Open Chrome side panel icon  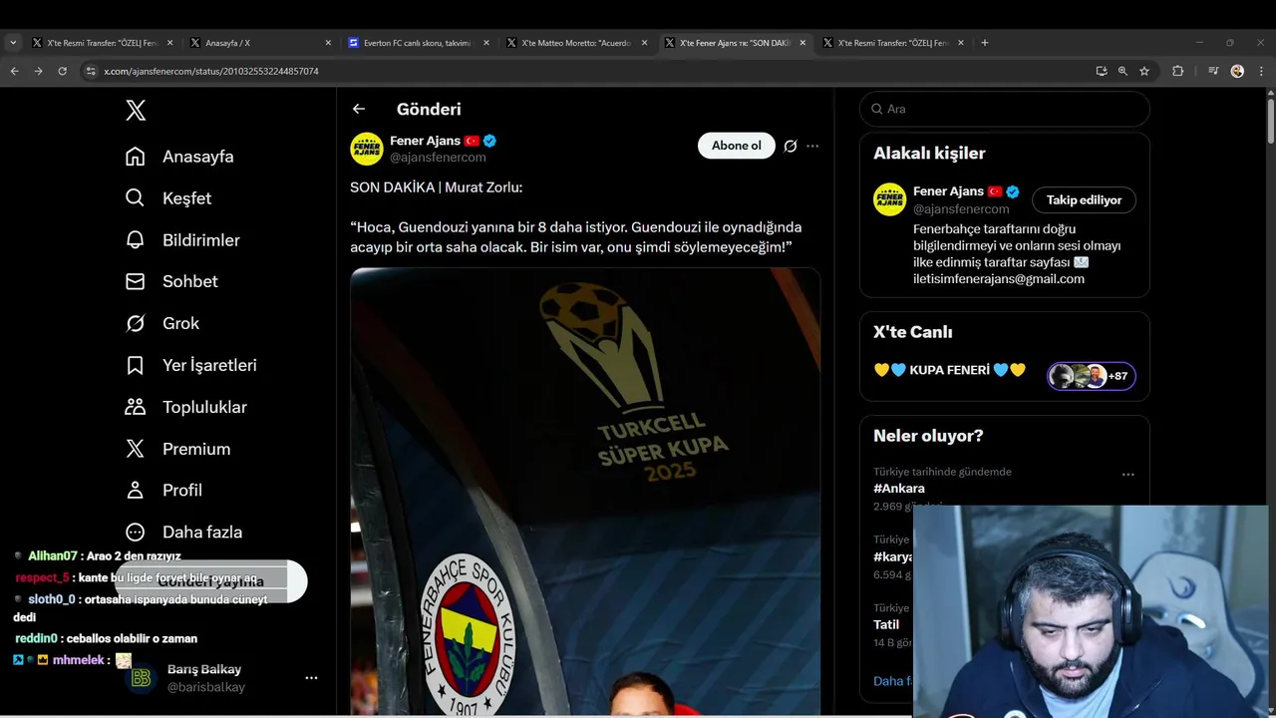pos(1213,71)
